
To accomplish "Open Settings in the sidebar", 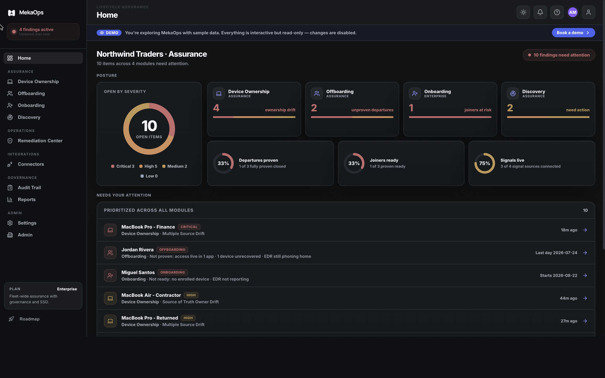I will click(43, 223).
